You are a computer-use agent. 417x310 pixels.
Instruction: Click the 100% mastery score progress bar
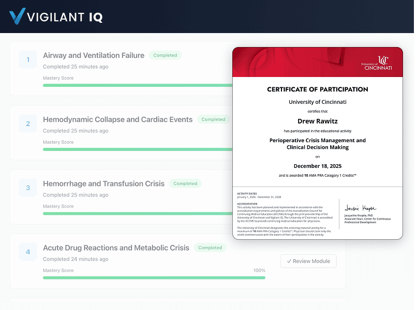(x=154, y=278)
